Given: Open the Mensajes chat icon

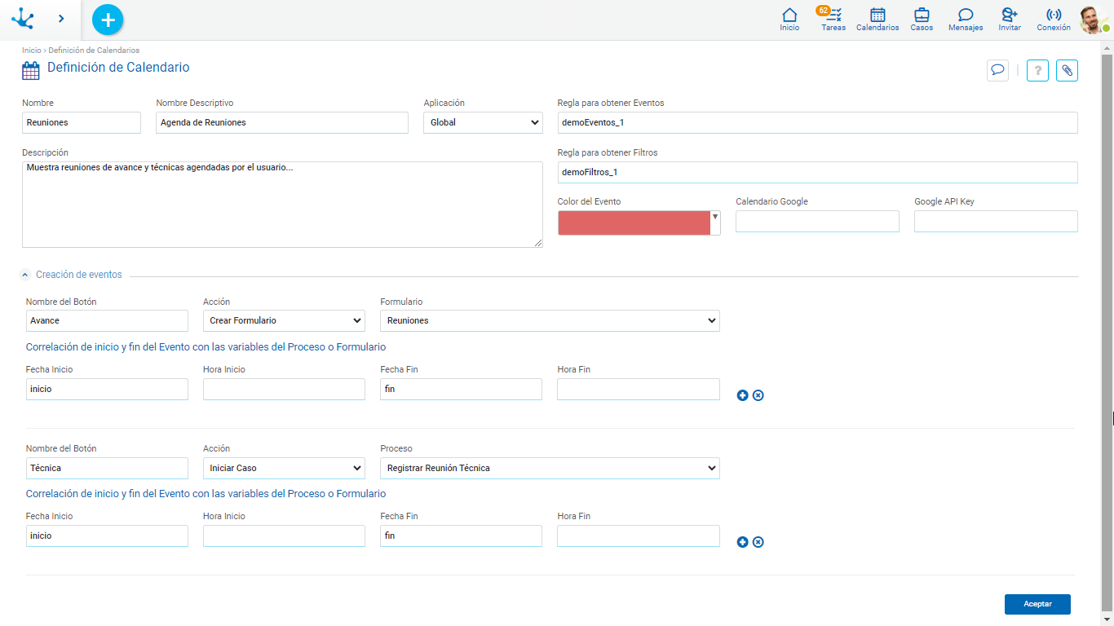Looking at the screenshot, I should pos(966,15).
